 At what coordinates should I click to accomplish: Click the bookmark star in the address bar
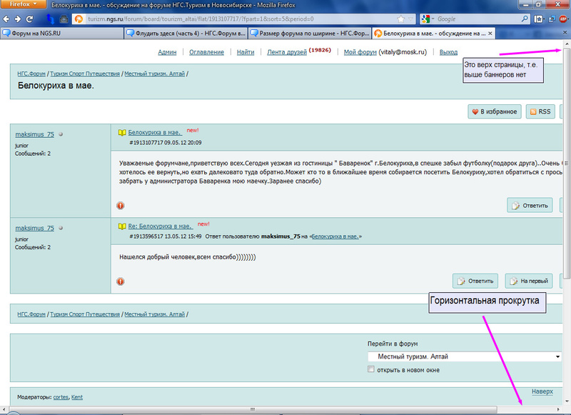pos(403,19)
